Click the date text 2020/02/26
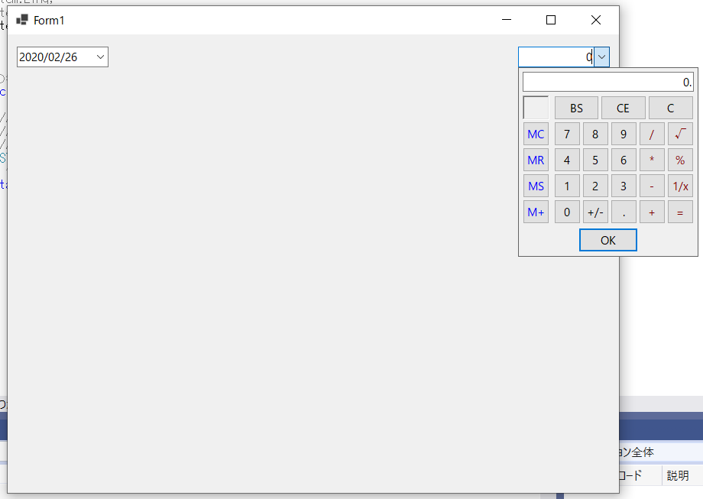The height and width of the screenshot is (499, 703). 48,57
